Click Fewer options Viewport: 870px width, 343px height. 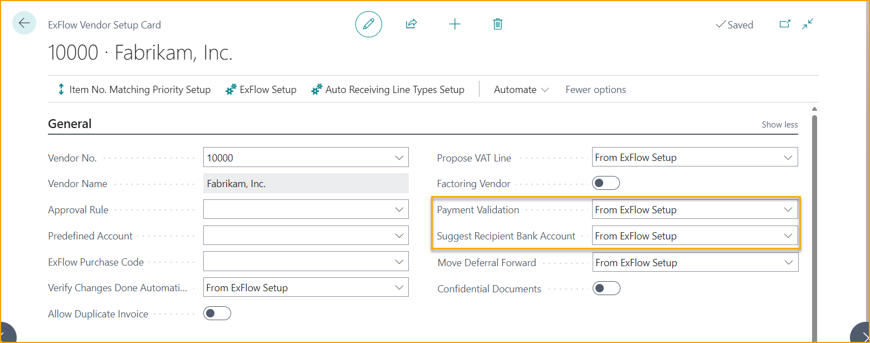(x=595, y=89)
